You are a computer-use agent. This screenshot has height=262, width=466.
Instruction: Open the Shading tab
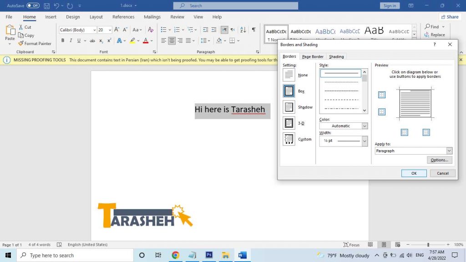(336, 56)
